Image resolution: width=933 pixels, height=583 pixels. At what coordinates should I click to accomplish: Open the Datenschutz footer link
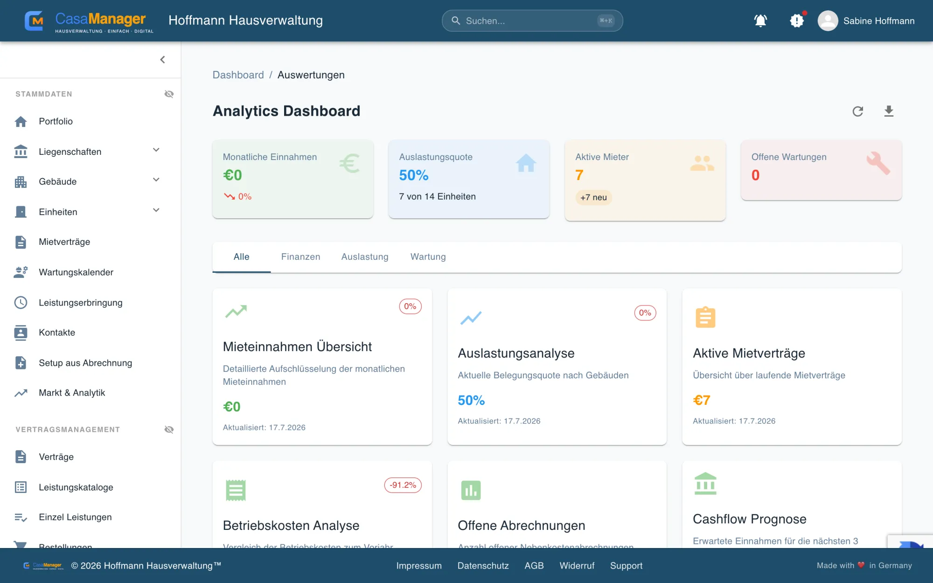click(483, 566)
